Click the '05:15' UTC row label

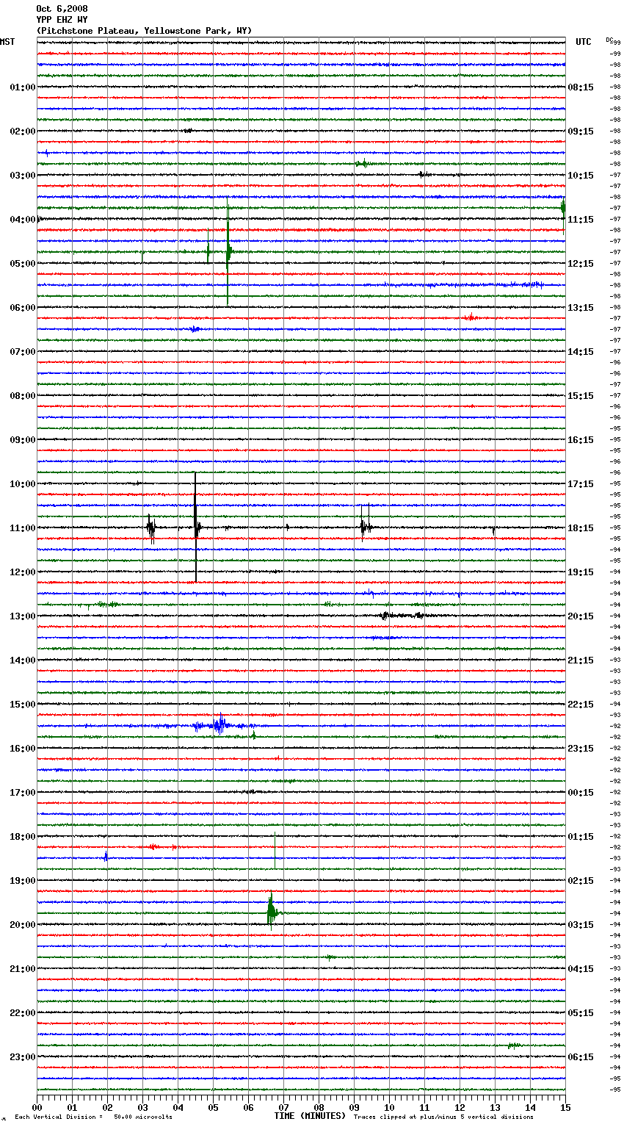click(581, 1013)
